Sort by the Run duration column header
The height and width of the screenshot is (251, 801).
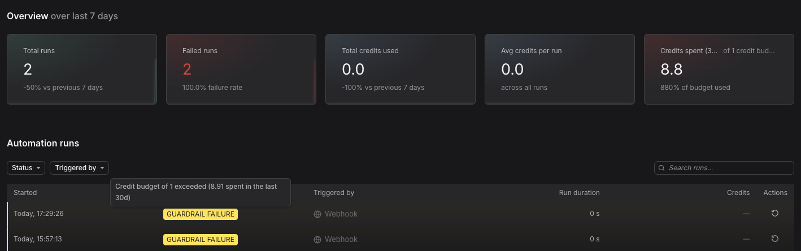[x=579, y=193]
